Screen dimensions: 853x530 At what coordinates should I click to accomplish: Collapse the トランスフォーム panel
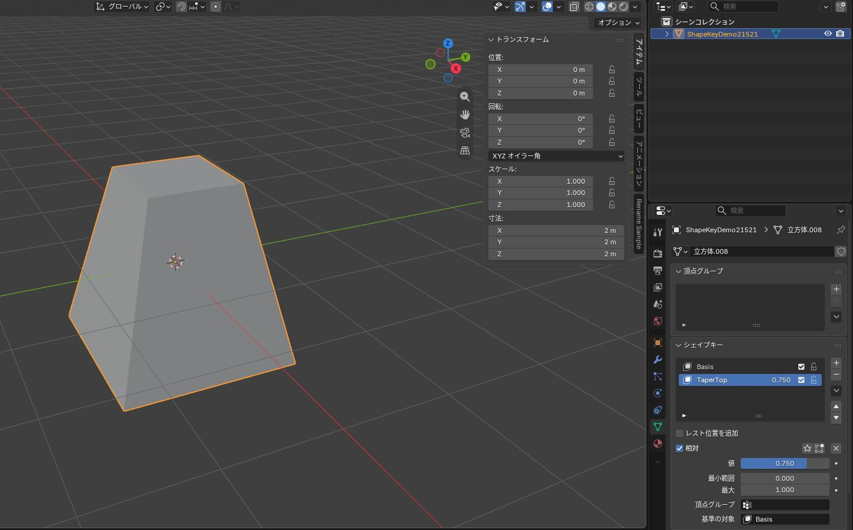[491, 40]
